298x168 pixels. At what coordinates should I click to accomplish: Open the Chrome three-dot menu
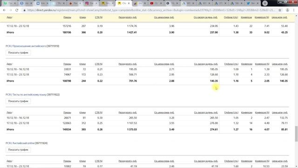294,10
